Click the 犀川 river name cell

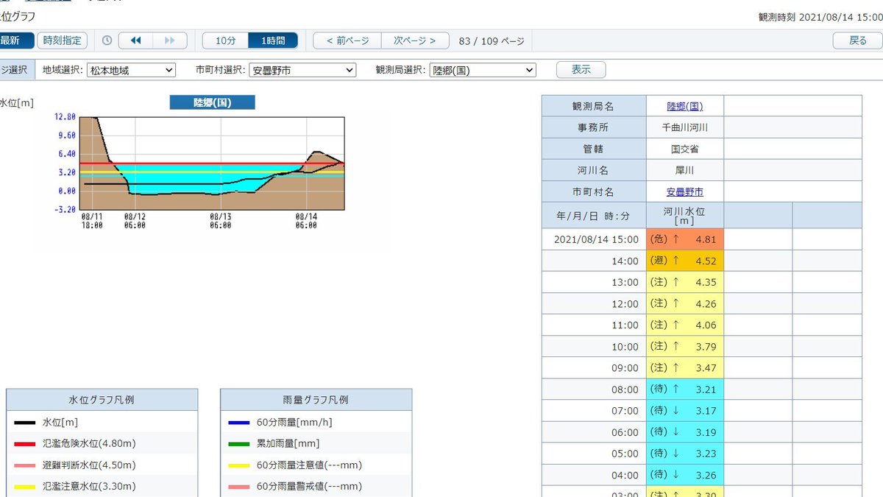tap(684, 170)
